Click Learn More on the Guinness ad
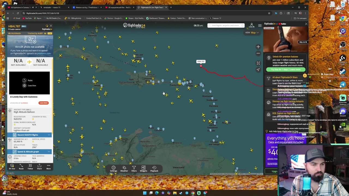The height and width of the screenshot is (196, 349). (x=43, y=103)
